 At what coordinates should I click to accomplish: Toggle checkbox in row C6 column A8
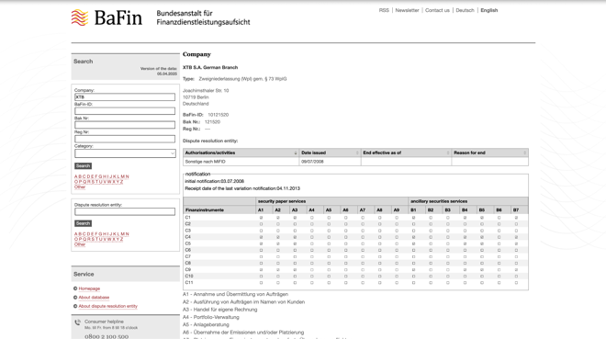379,250
